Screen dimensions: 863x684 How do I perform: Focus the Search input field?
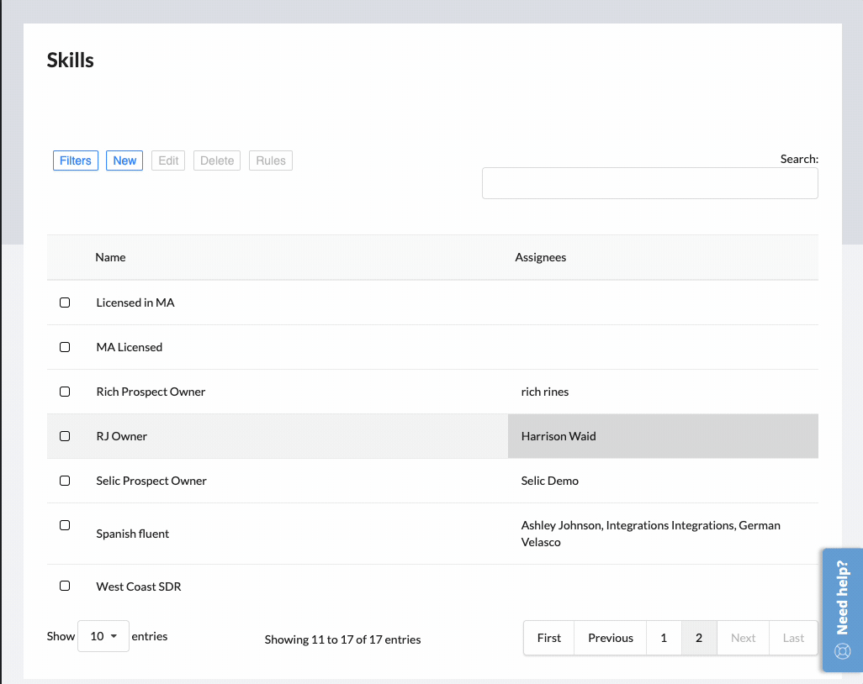[649, 183]
